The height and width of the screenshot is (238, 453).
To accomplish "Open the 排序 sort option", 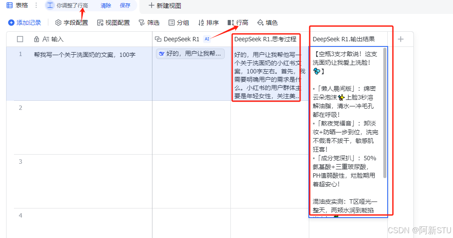I will point(208,23).
